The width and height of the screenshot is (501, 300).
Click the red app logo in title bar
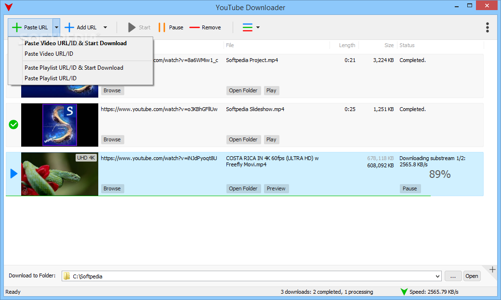(9, 7)
